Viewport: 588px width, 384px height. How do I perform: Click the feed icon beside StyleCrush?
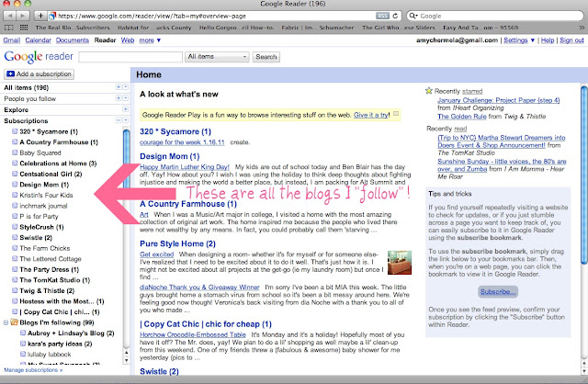point(15,227)
